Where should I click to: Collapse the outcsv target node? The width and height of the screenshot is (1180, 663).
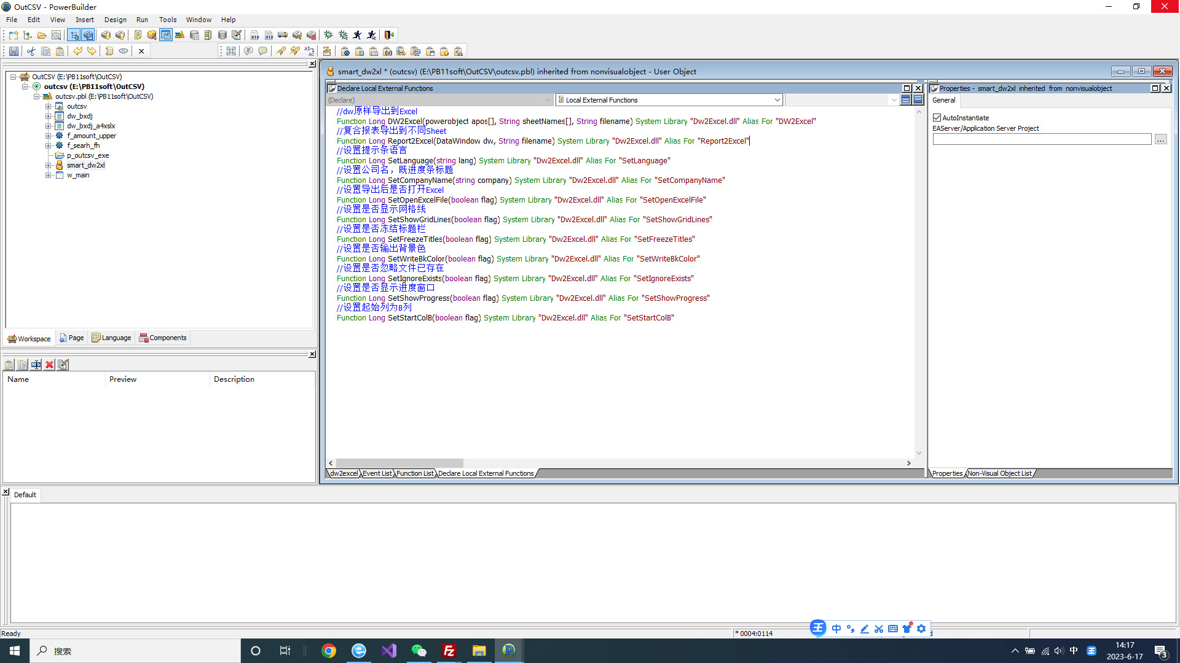tap(25, 87)
